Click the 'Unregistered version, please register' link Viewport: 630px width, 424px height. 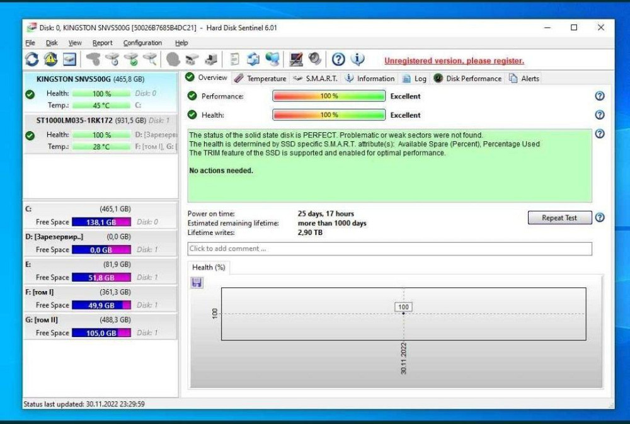tap(454, 61)
